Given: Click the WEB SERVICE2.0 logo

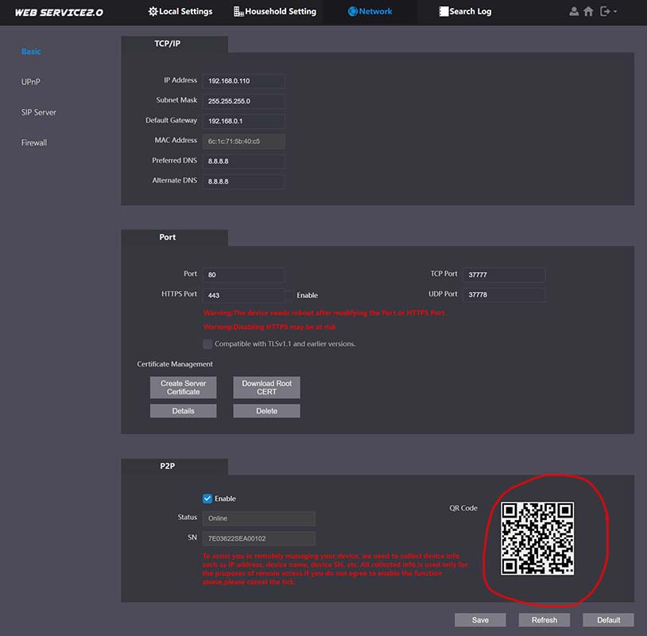Looking at the screenshot, I should [59, 13].
